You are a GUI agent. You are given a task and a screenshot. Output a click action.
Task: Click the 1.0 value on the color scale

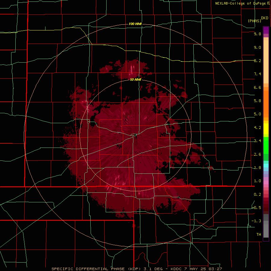point(257,181)
